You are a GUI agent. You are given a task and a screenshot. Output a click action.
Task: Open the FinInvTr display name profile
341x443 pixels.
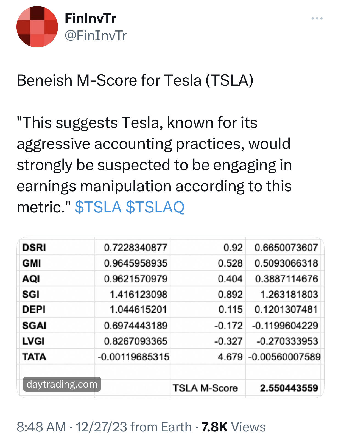tap(90, 18)
